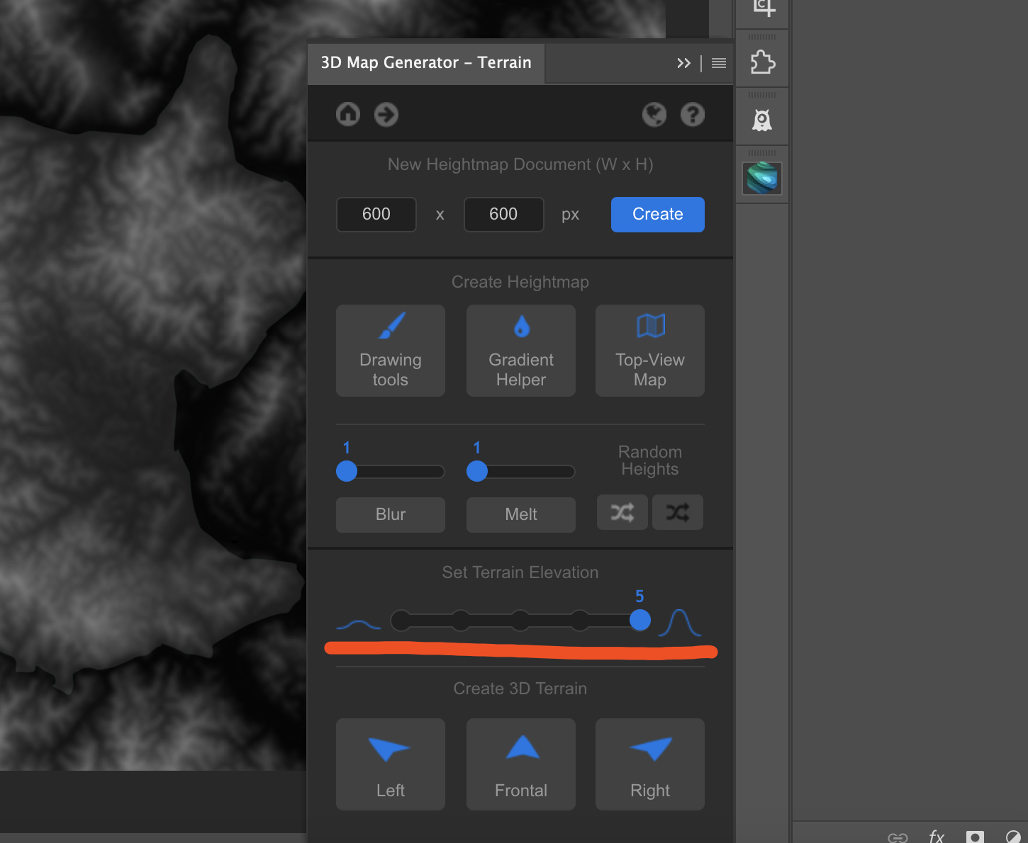
Task: Click the low elevation curve icon
Action: click(359, 625)
